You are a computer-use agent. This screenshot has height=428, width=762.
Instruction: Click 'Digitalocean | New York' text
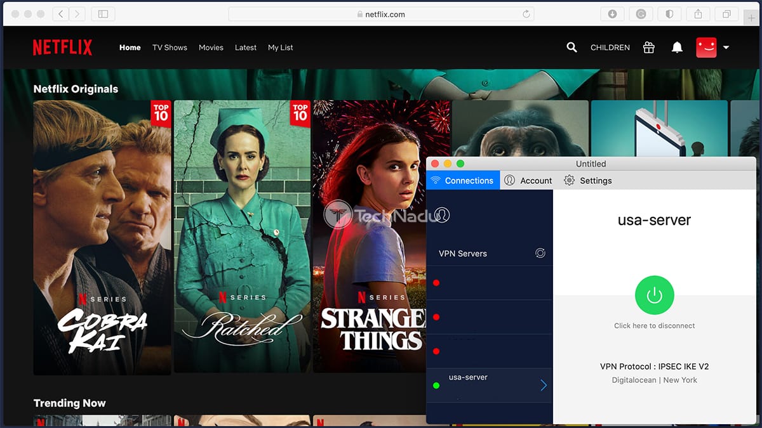(654, 380)
